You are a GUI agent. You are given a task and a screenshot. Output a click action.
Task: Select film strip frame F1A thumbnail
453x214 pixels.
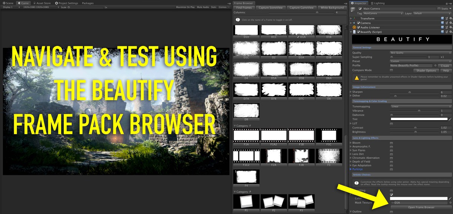(246, 135)
